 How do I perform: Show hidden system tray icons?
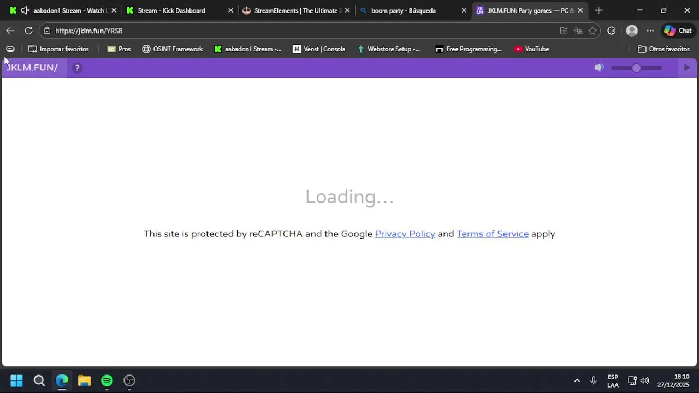(x=577, y=380)
